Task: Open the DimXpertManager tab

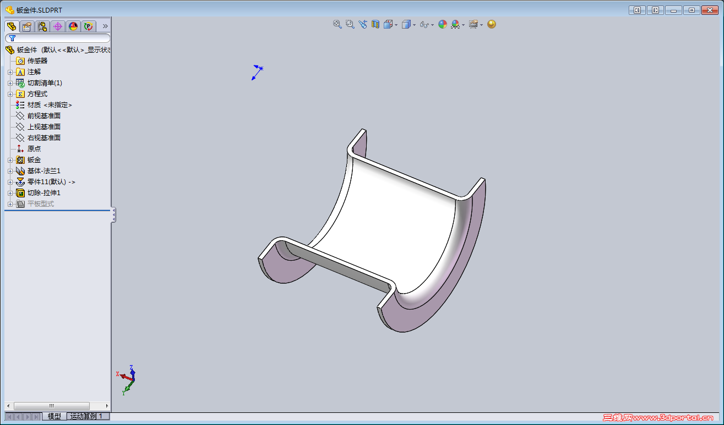Action: (x=58, y=26)
